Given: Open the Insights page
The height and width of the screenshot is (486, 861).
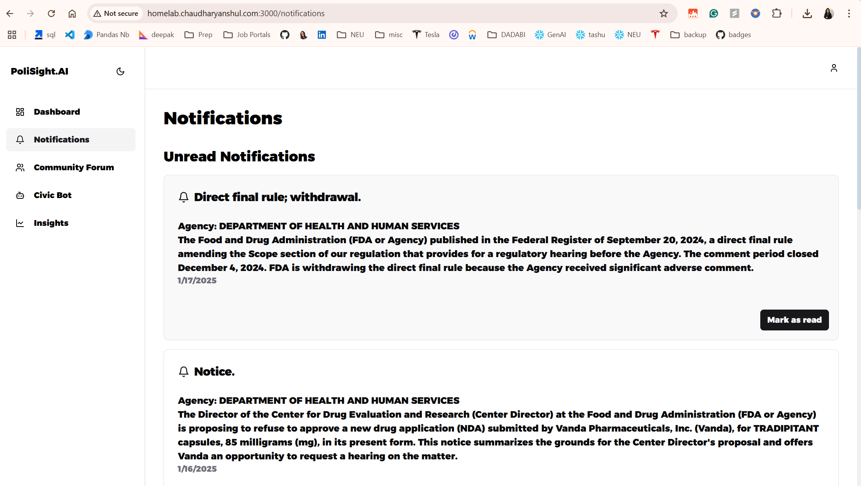Looking at the screenshot, I should point(51,223).
